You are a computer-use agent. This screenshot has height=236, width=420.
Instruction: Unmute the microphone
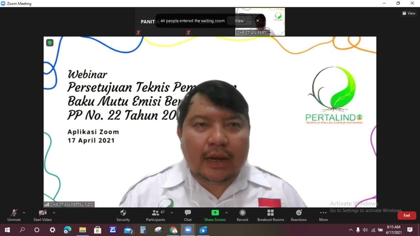point(14,215)
